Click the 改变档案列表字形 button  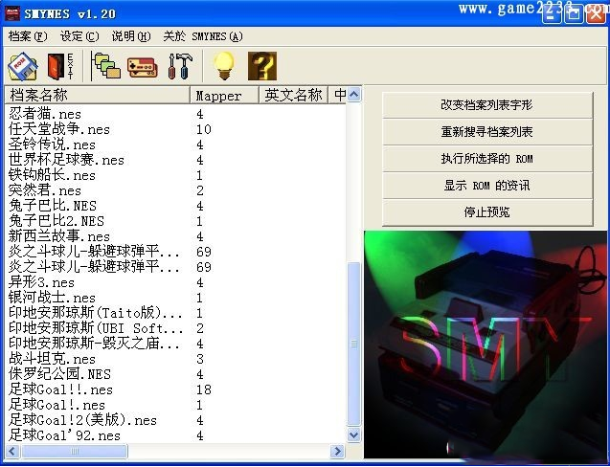coord(487,105)
